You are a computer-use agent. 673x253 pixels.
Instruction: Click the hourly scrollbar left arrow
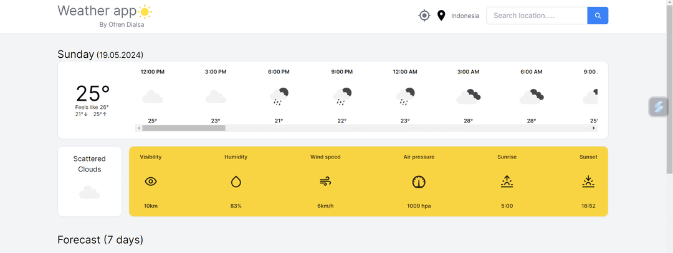[138, 128]
